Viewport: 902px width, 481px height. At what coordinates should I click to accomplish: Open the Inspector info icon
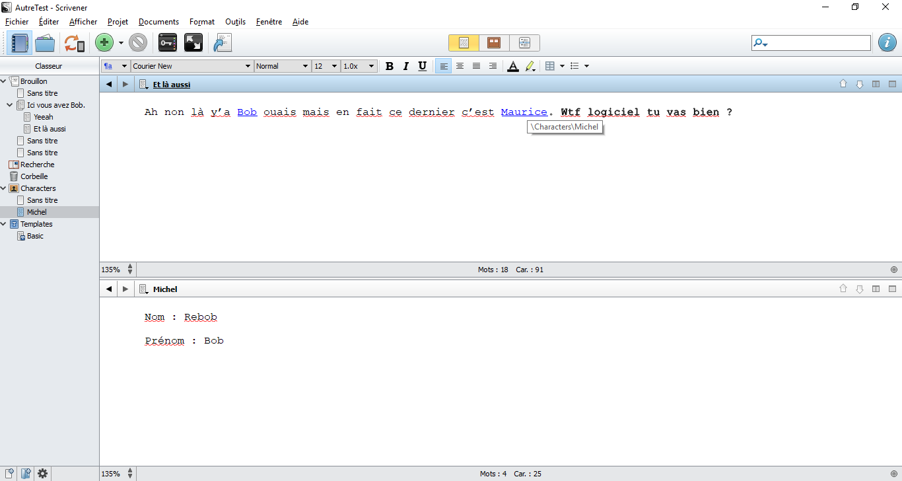click(x=887, y=43)
